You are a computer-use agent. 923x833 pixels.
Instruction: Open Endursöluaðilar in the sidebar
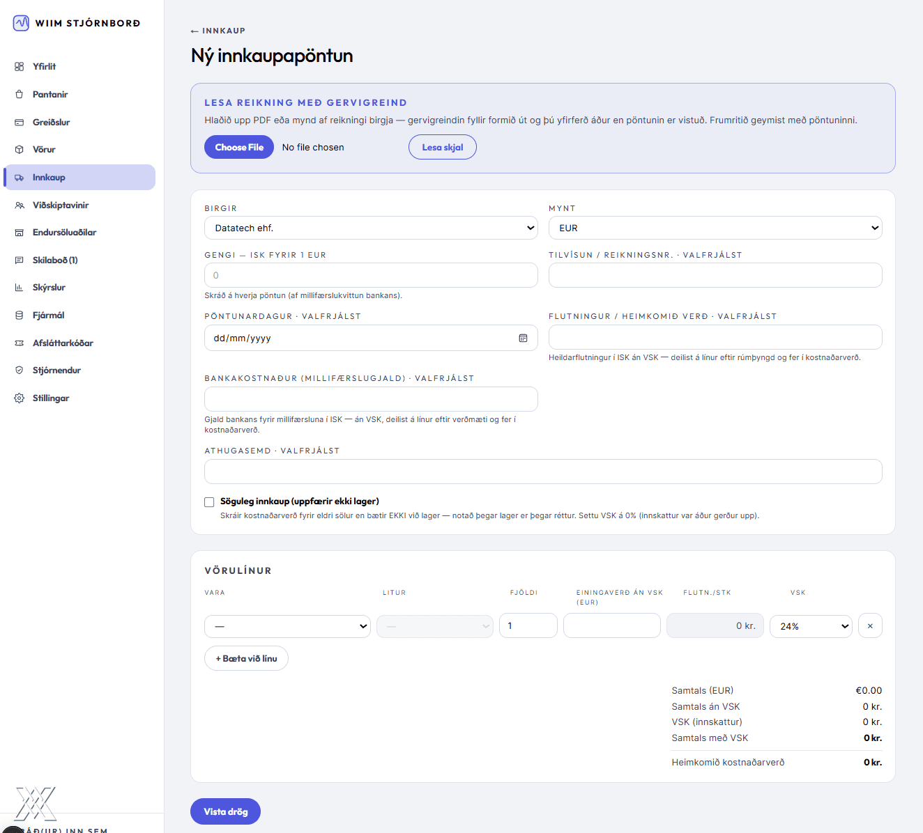click(79, 233)
